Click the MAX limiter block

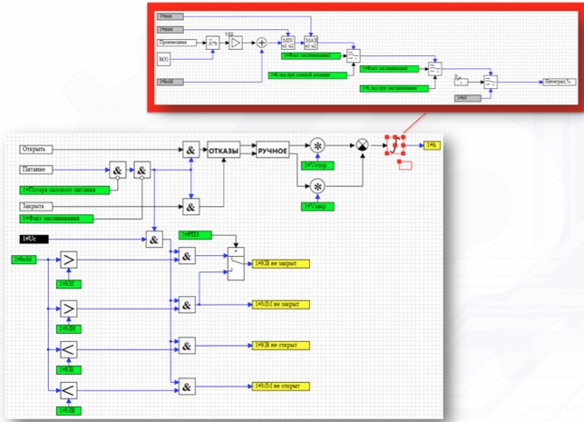(x=311, y=43)
